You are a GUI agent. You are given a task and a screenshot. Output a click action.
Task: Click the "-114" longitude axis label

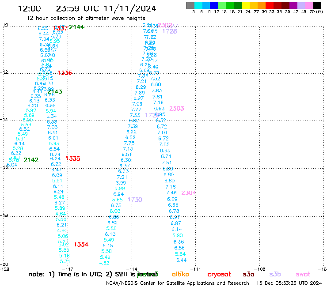132,269
